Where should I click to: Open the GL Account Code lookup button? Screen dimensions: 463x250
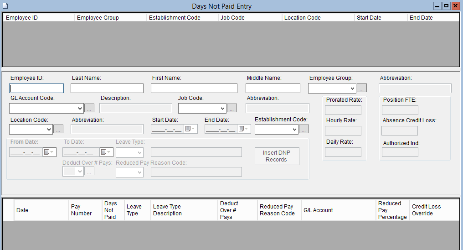tap(89, 108)
